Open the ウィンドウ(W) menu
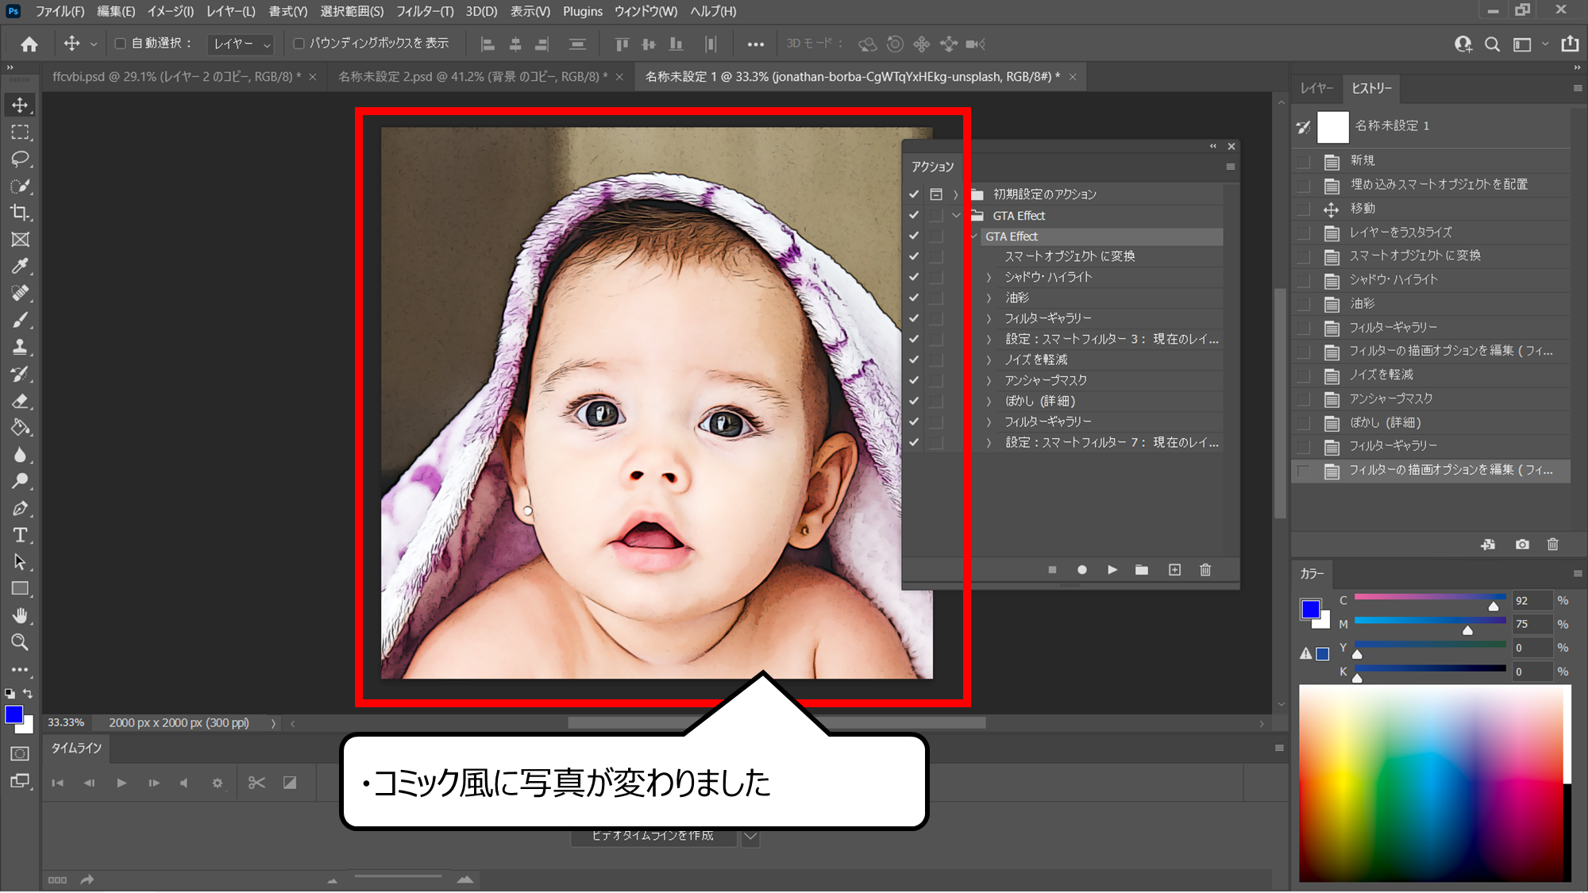Image resolution: width=1588 pixels, height=893 pixels. point(646,11)
